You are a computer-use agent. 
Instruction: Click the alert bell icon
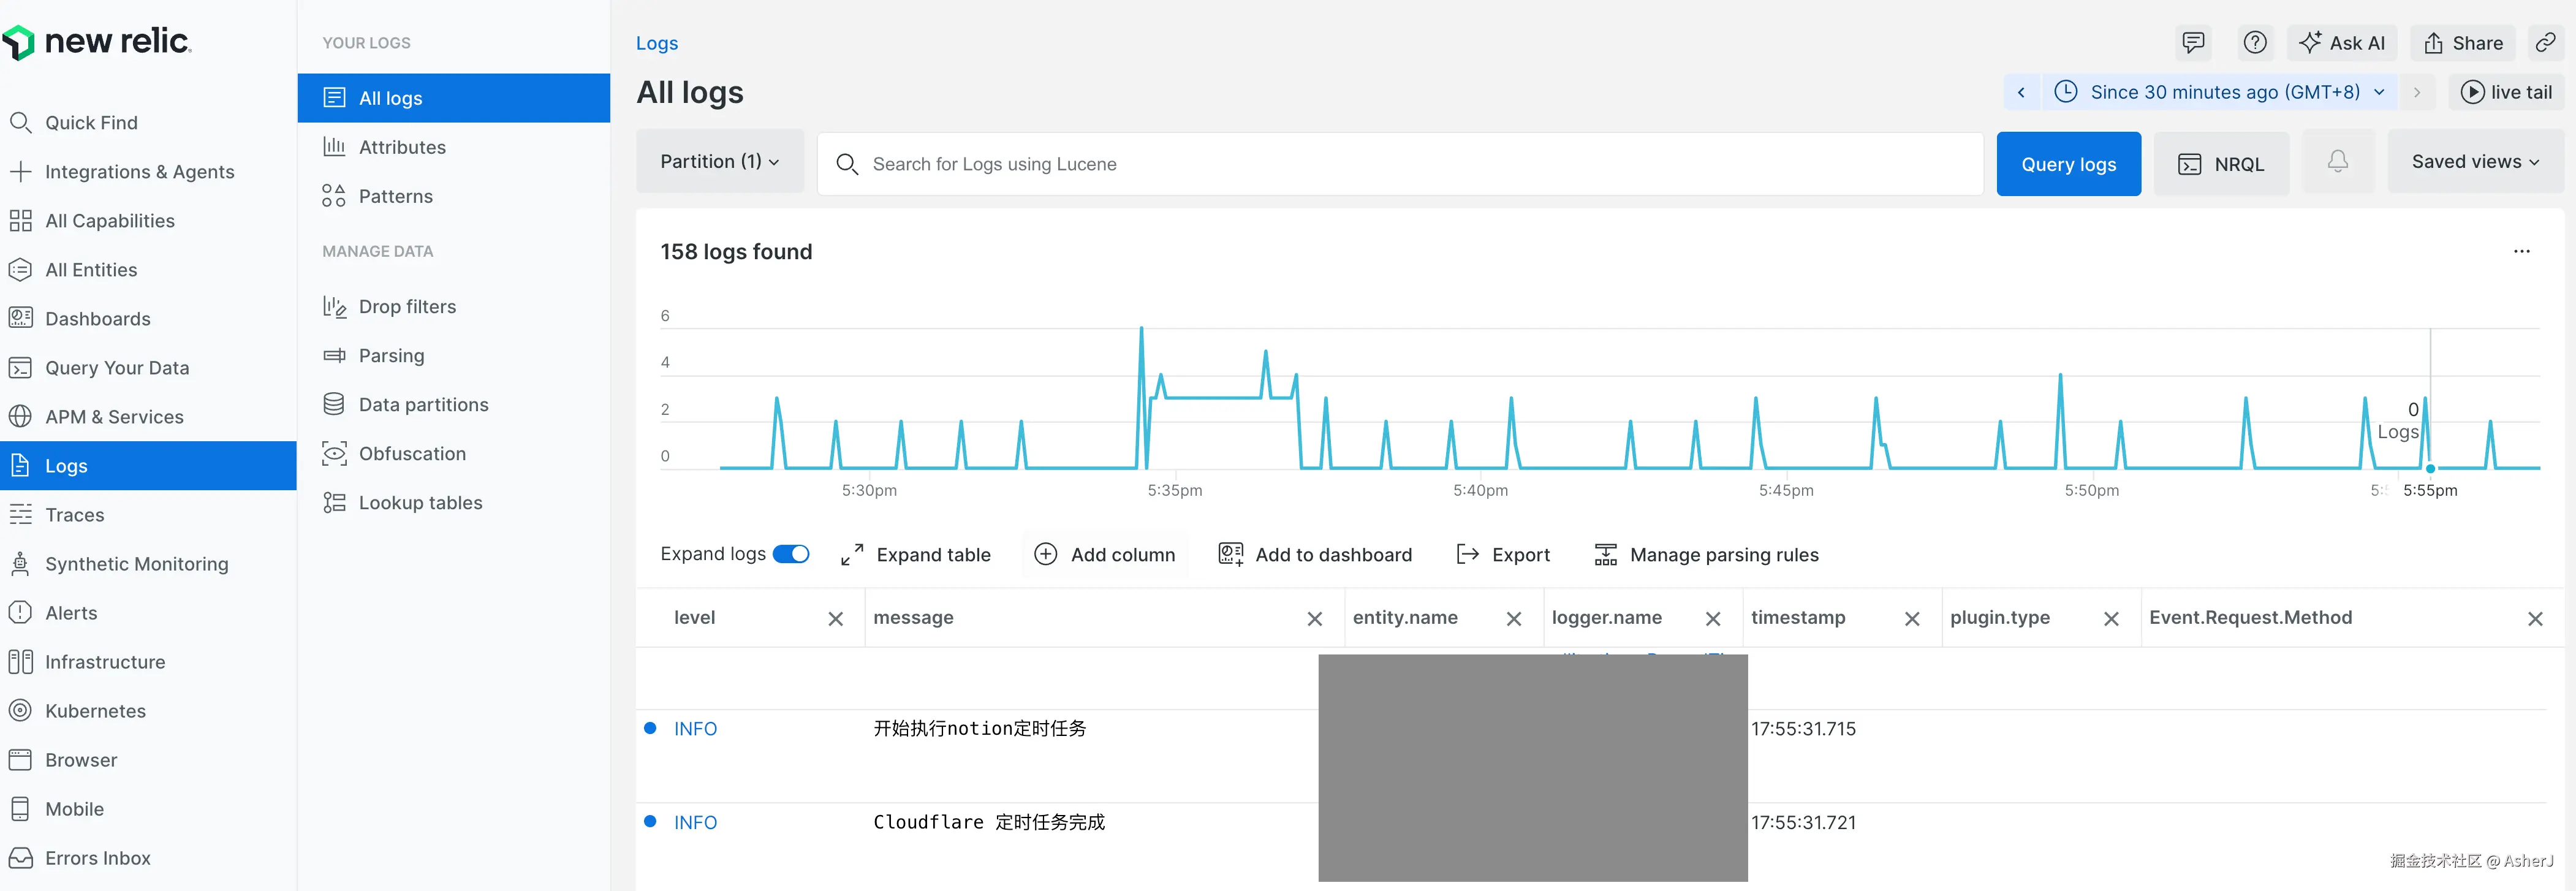[x=2337, y=162]
